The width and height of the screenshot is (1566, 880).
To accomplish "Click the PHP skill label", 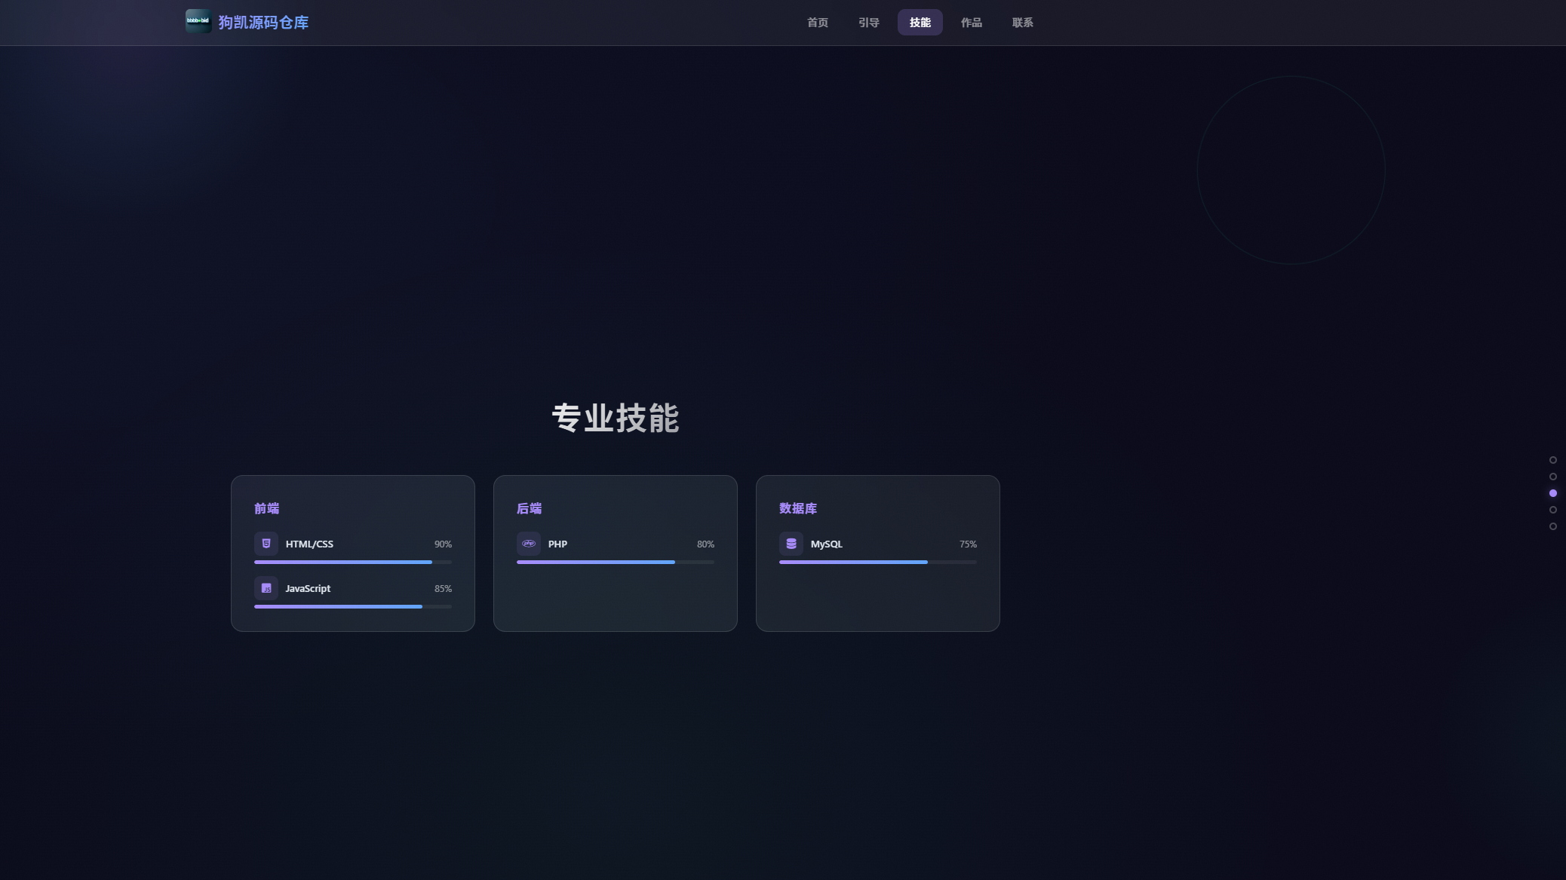I will [x=557, y=544].
